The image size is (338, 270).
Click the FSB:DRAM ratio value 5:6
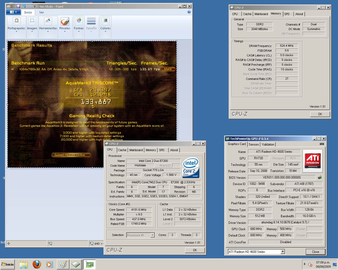point(287,50)
